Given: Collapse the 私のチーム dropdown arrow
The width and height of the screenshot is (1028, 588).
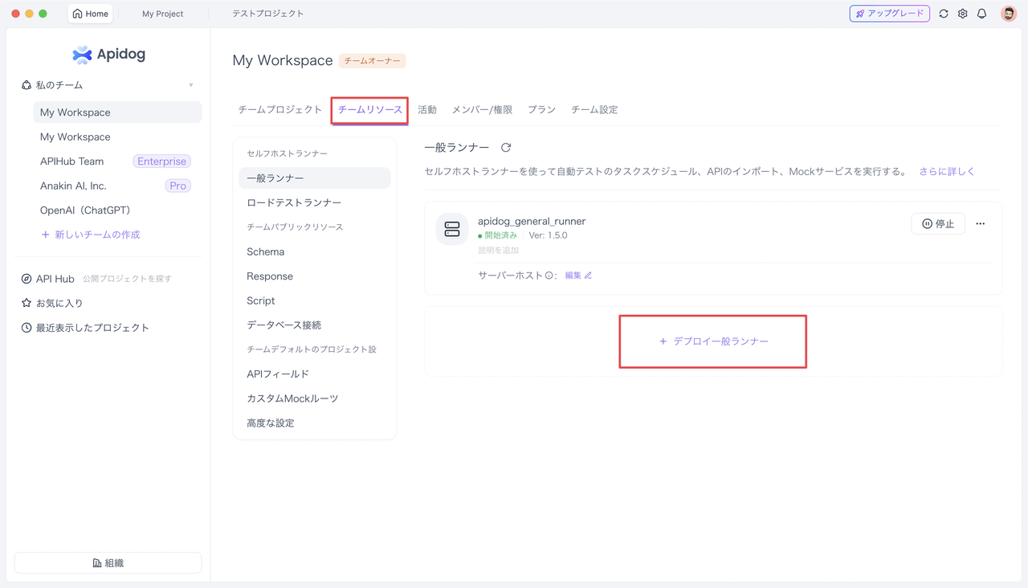Looking at the screenshot, I should pyautogui.click(x=191, y=85).
